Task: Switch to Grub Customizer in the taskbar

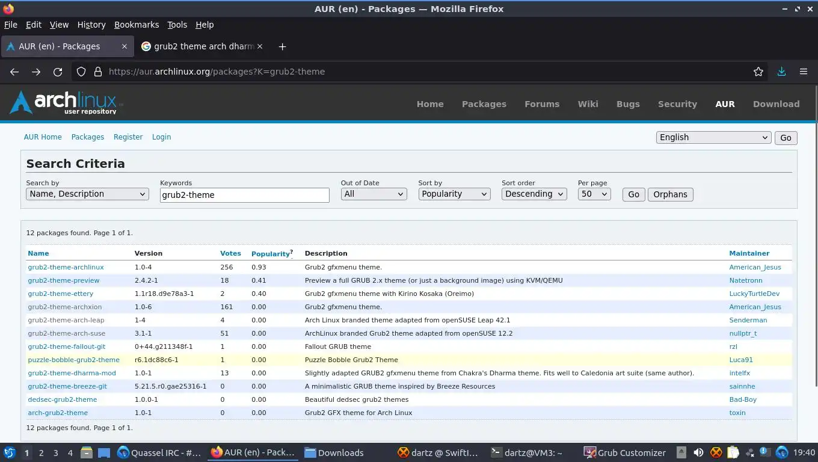Action: click(x=624, y=453)
